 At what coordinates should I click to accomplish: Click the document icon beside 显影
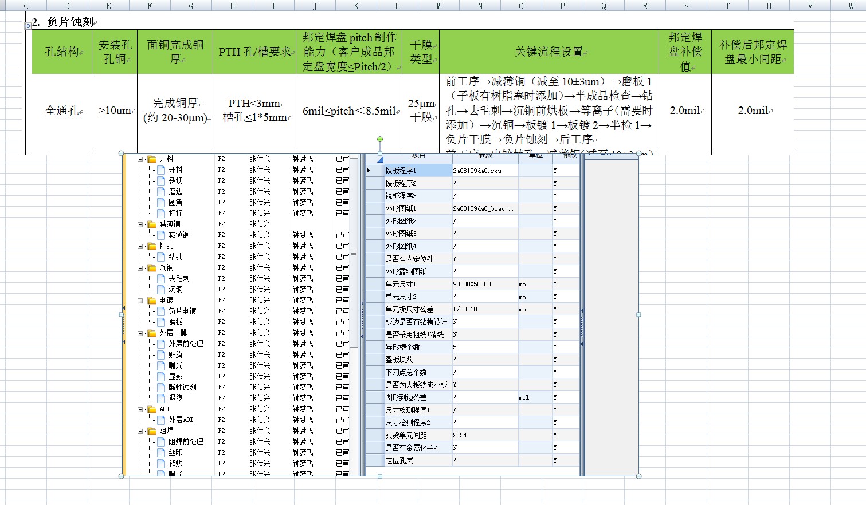[x=162, y=377]
